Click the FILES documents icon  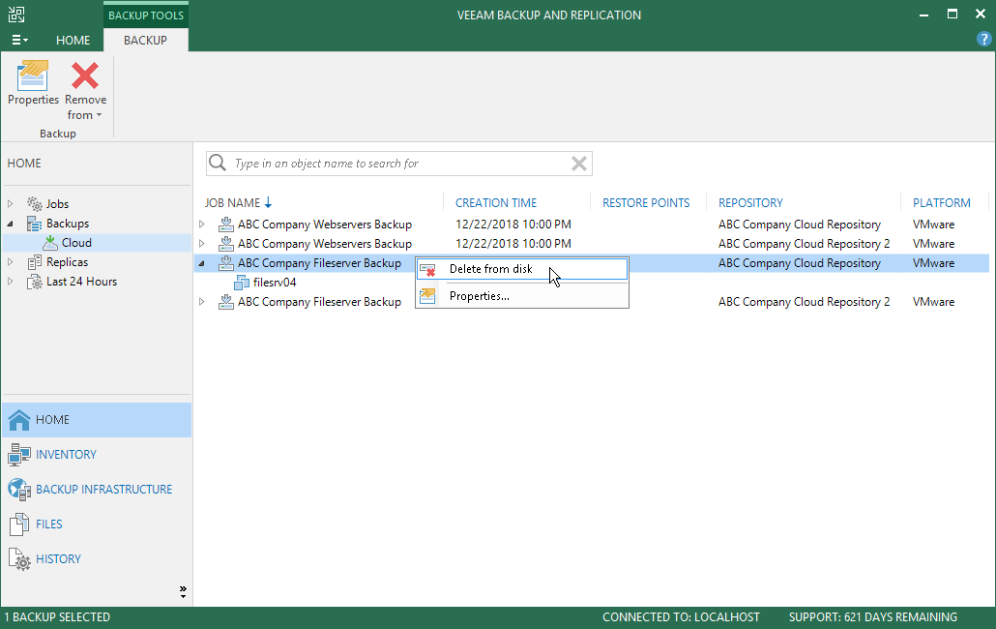(19, 524)
